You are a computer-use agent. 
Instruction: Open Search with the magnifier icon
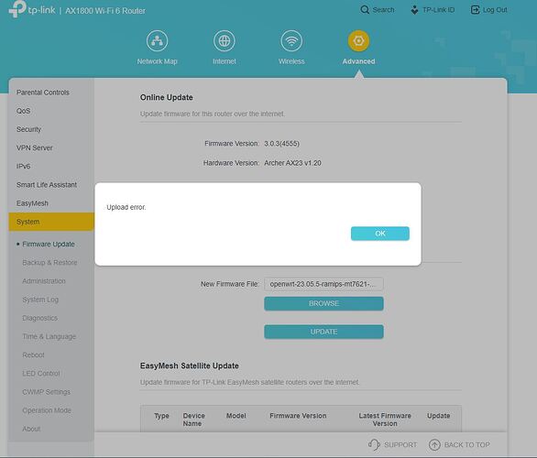point(365,9)
